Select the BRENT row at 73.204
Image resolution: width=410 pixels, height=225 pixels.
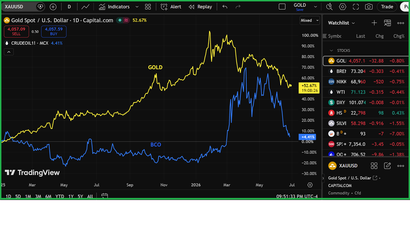366,71
